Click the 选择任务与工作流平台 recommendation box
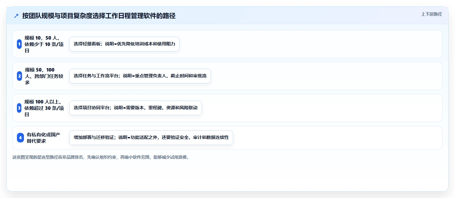Screen dimensions: 455x198 (140, 76)
